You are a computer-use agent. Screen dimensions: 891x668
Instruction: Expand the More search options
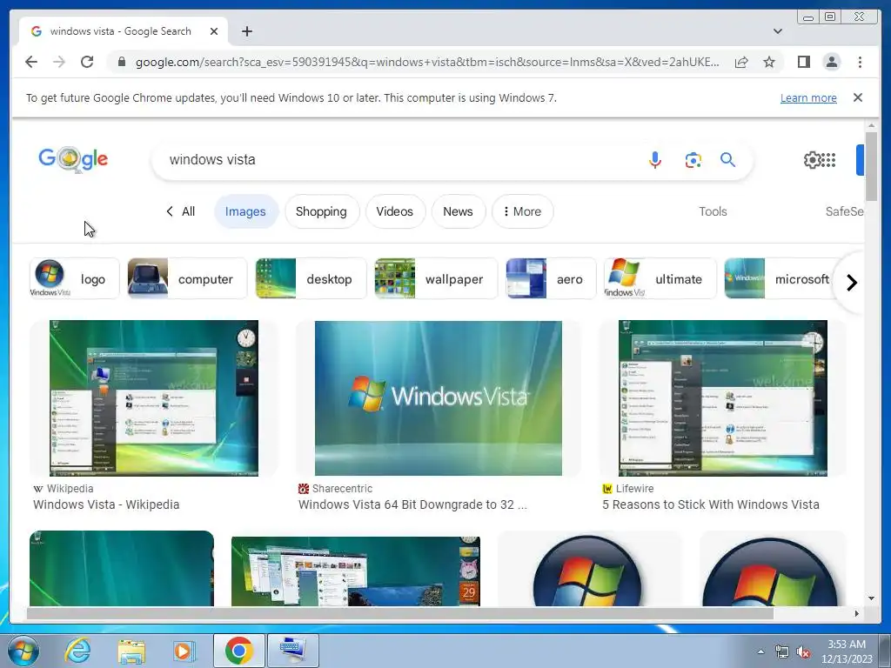point(522,211)
